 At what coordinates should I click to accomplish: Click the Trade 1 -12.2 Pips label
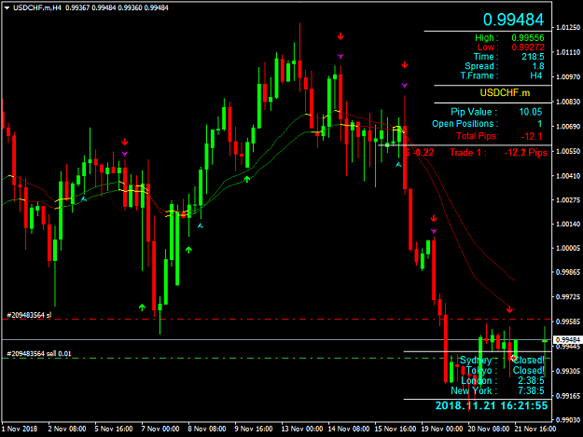coord(498,153)
